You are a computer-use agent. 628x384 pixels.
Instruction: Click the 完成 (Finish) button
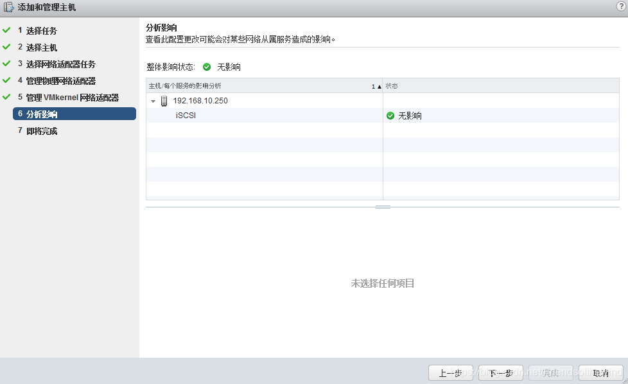point(551,373)
